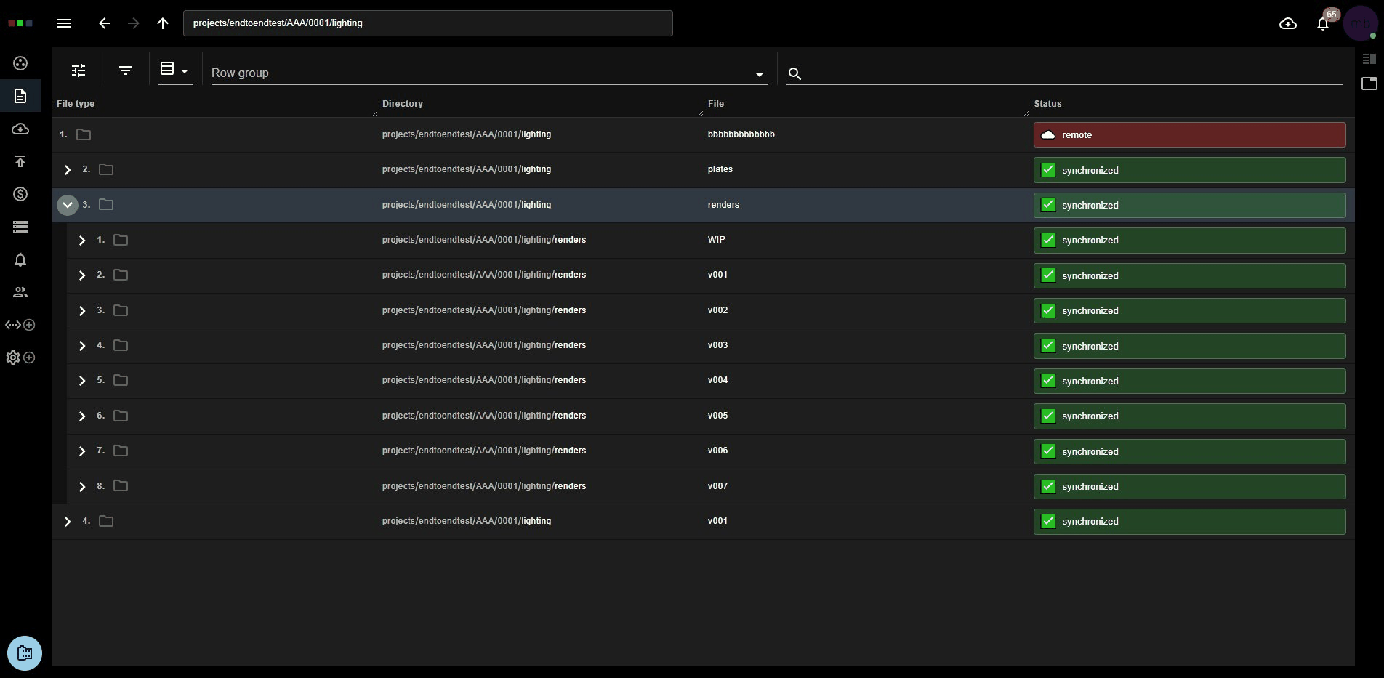Screen dimensions: 1384x678
Task: Collapse the renders folder row
Action: click(x=68, y=205)
